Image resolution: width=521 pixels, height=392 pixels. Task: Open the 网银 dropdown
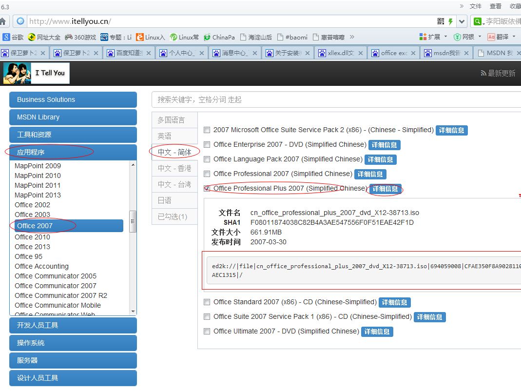467,37
